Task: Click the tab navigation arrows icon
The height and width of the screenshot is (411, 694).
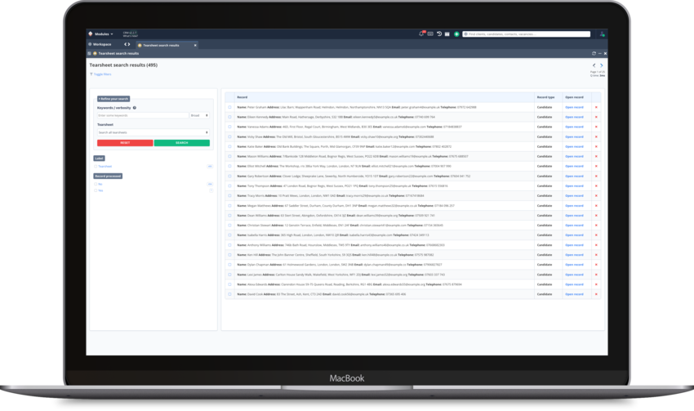Action: tap(127, 44)
